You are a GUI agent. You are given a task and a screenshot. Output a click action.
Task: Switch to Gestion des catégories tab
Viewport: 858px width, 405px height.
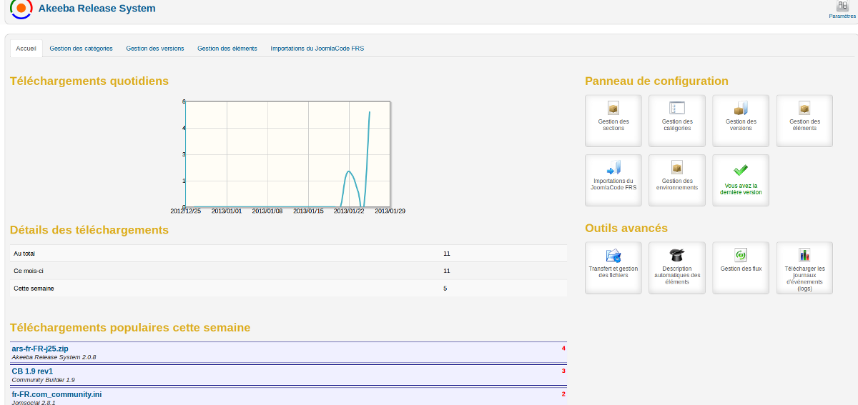click(x=81, y=49)
